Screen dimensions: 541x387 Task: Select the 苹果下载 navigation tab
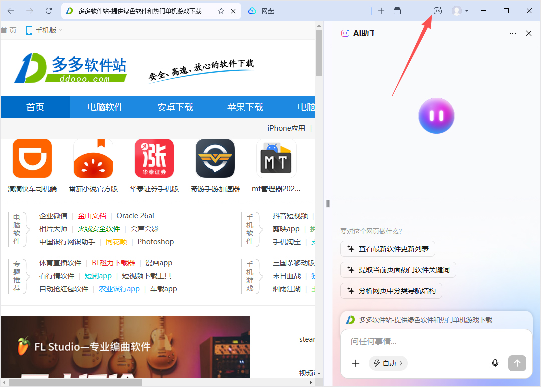click(245, 107)
